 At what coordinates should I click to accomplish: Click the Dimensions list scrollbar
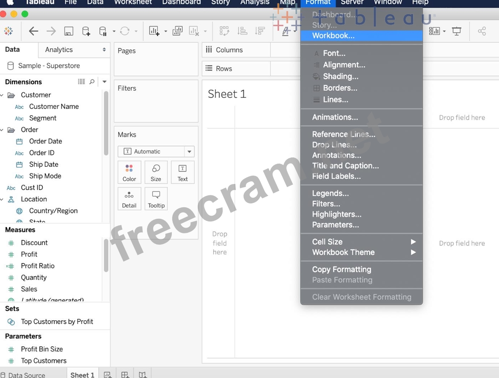[x=106, y=124]
